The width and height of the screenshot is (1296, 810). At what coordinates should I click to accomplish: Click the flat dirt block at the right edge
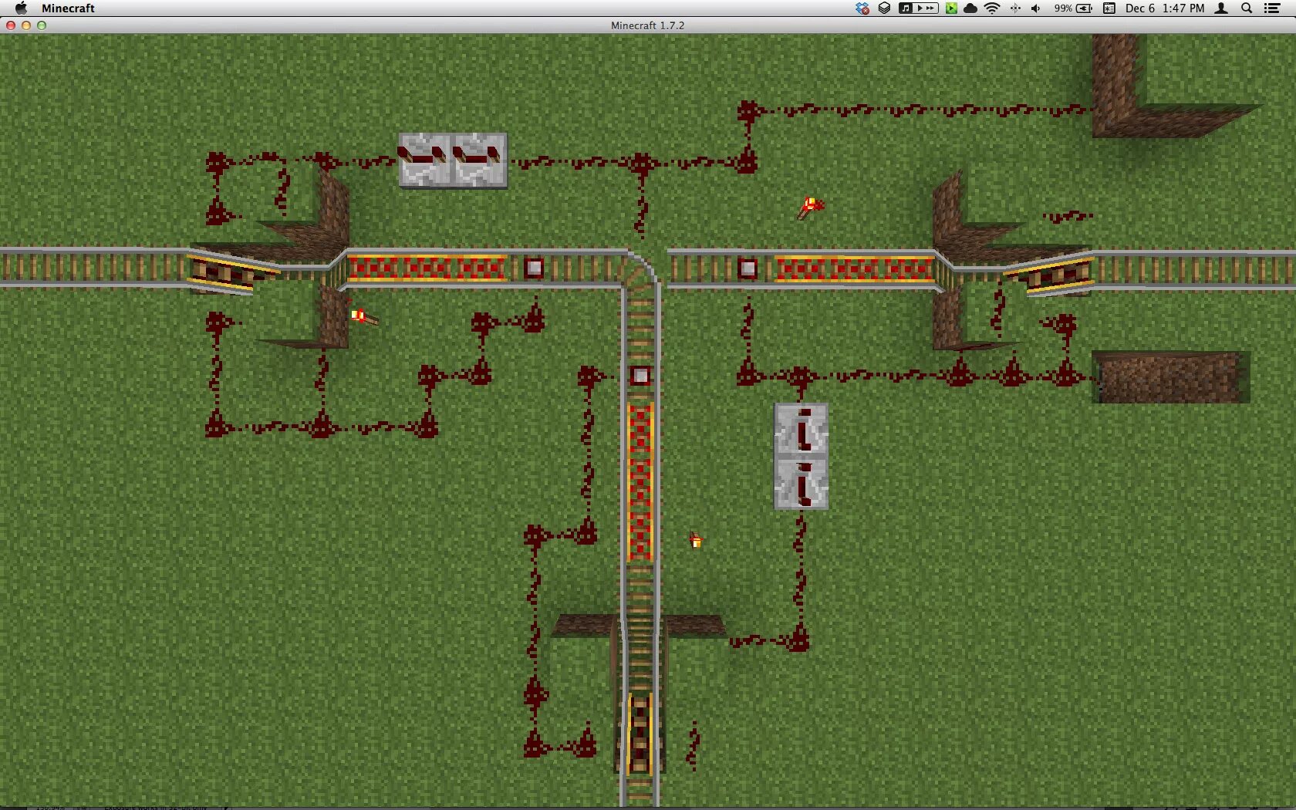coord(1171,377)
